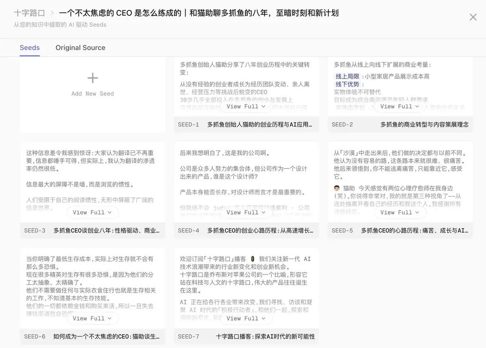Click SEED-7 line 十字路口是乔布斯对苹果公司的一个比喻
Image resolution: width=486 pixels, height=348 pixels.
(243, 282)
